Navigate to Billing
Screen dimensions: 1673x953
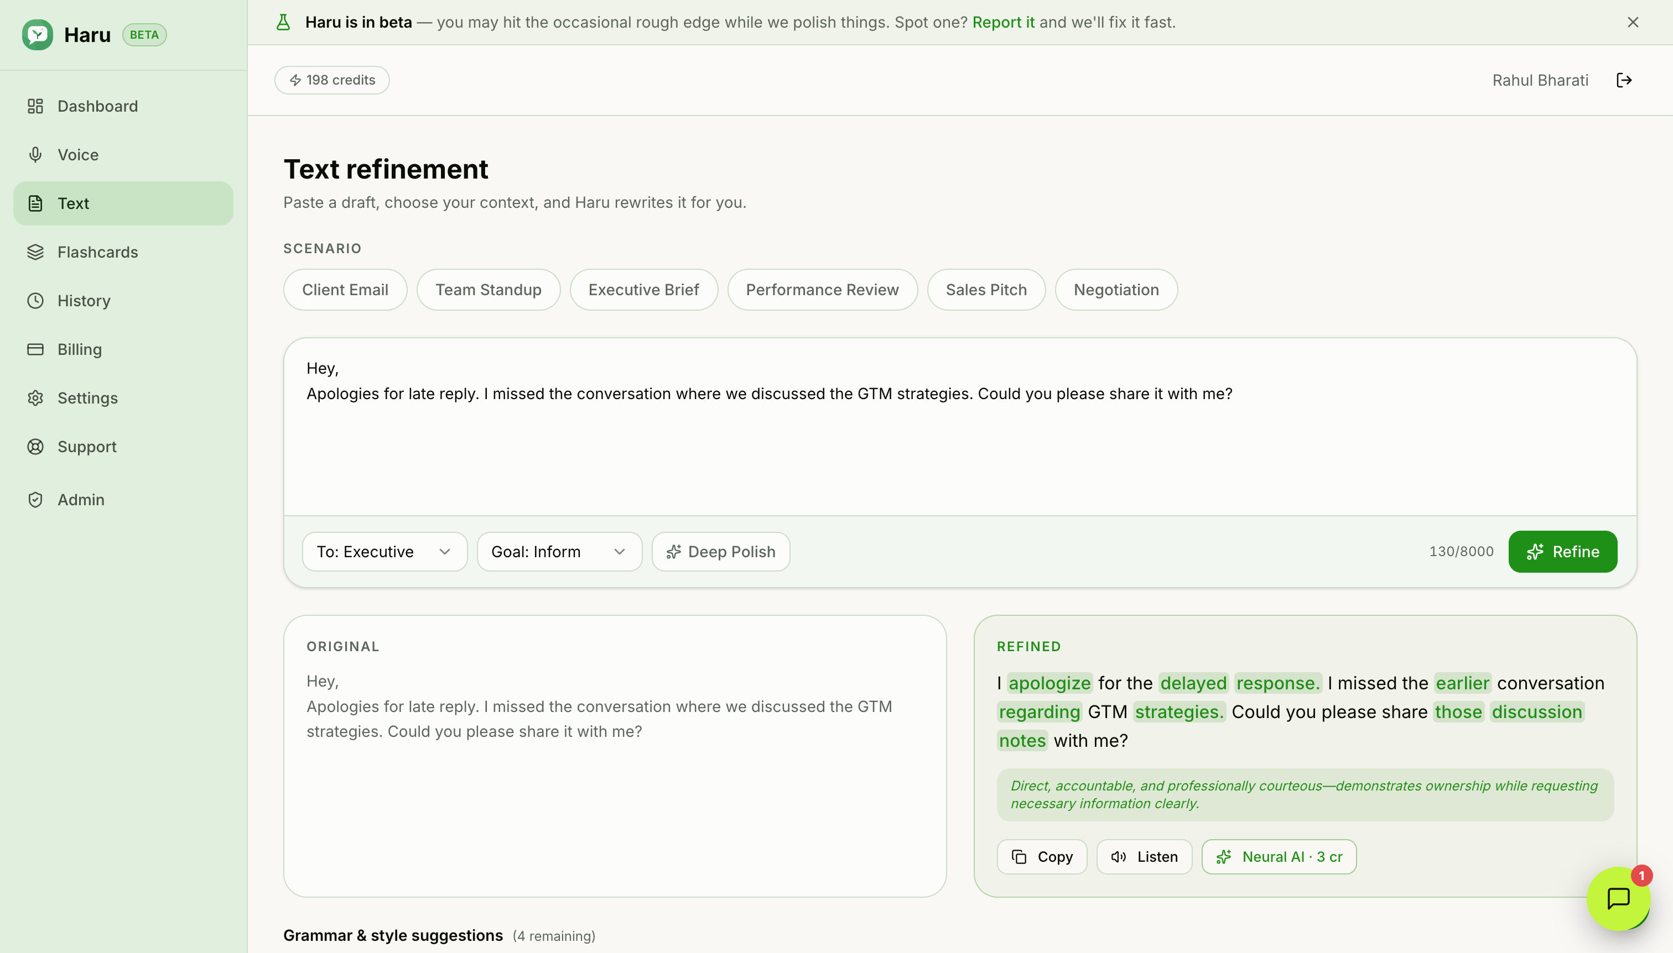coord(123,349)
